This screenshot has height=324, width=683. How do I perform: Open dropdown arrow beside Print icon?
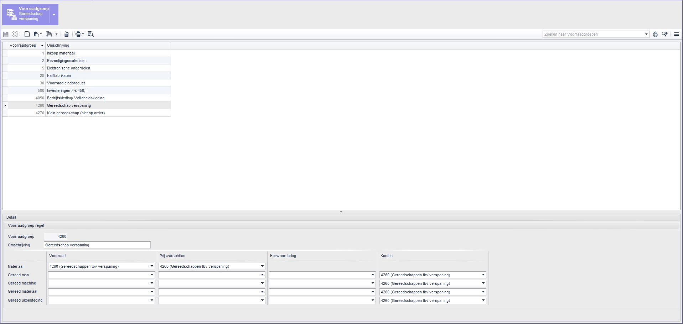point(83,35)
